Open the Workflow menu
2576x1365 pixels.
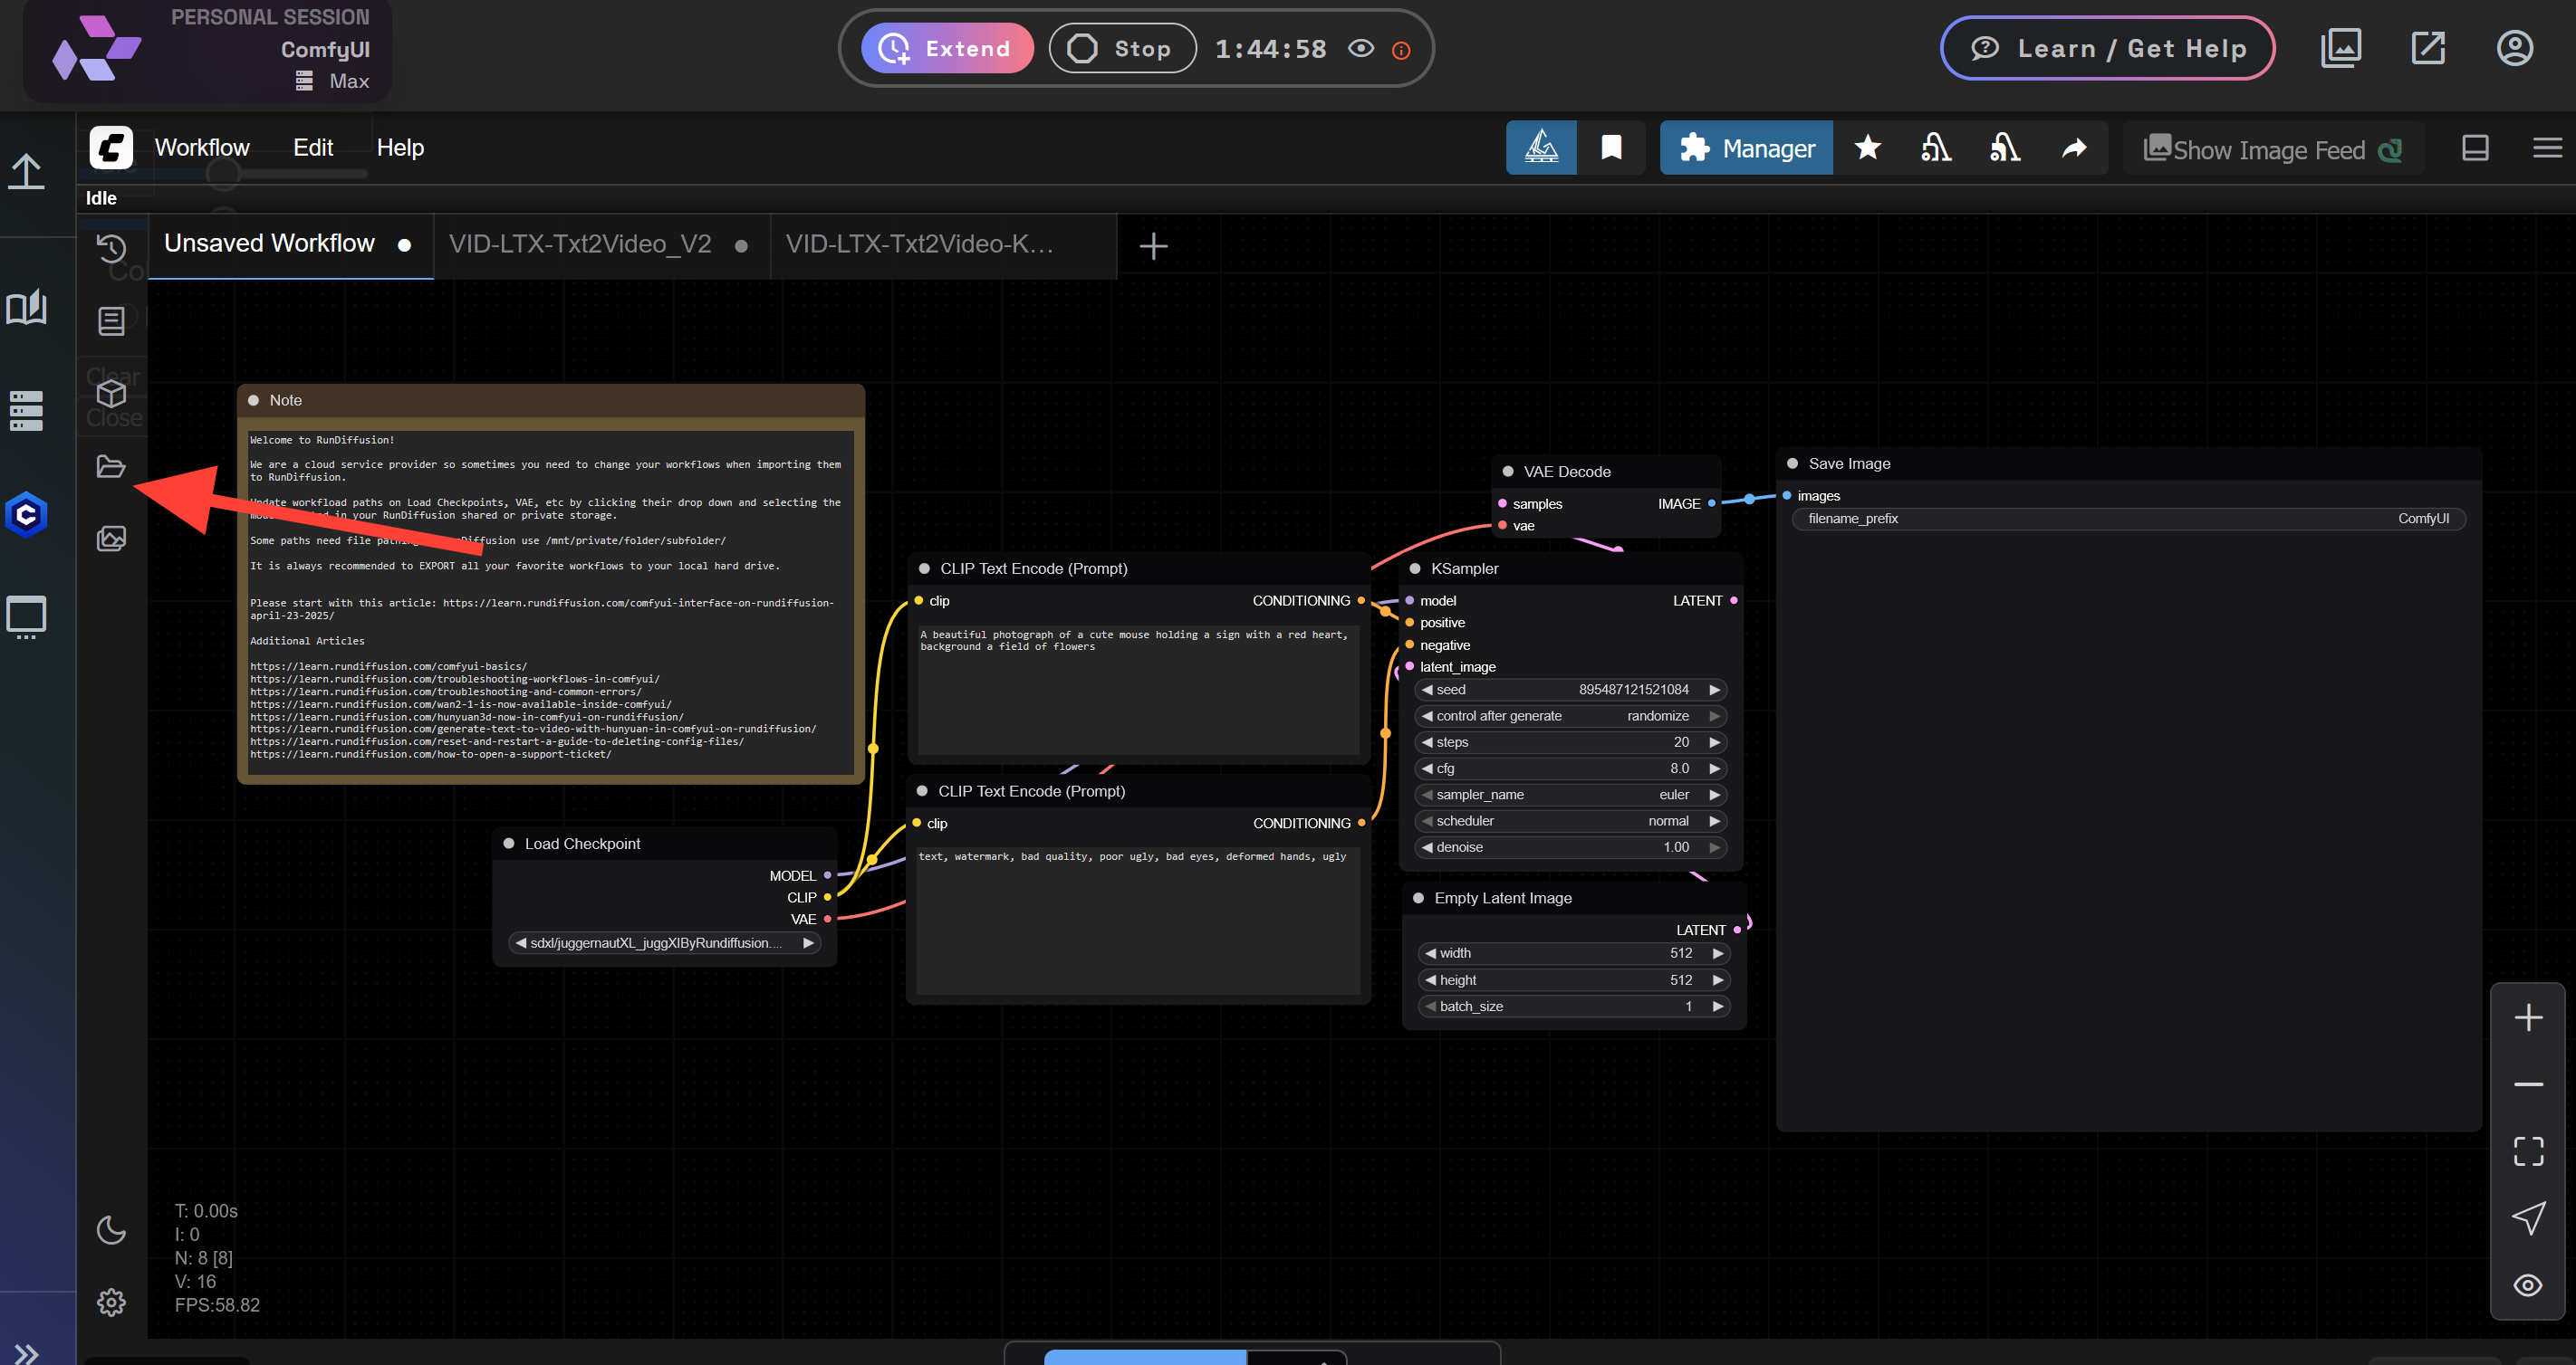pos(202,147)
